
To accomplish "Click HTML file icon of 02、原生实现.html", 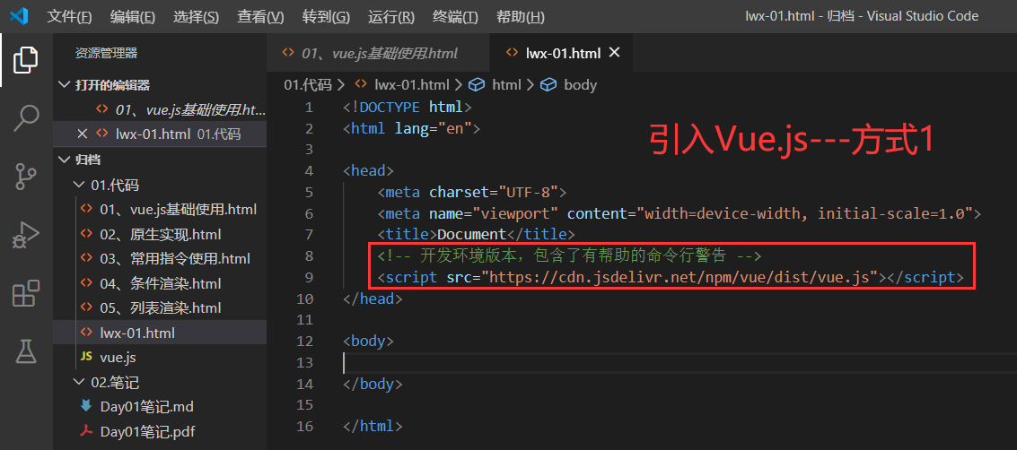I will point(85,234).
